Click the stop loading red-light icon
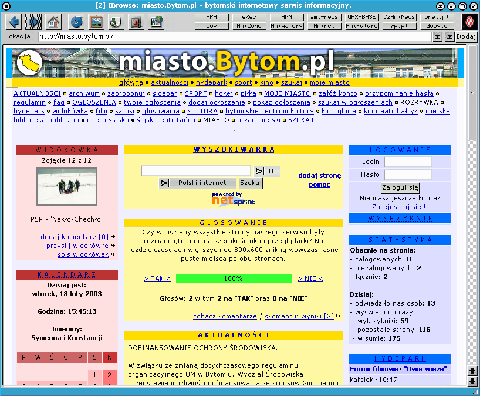This screenshot has width=480, height=396. [136, 22]
